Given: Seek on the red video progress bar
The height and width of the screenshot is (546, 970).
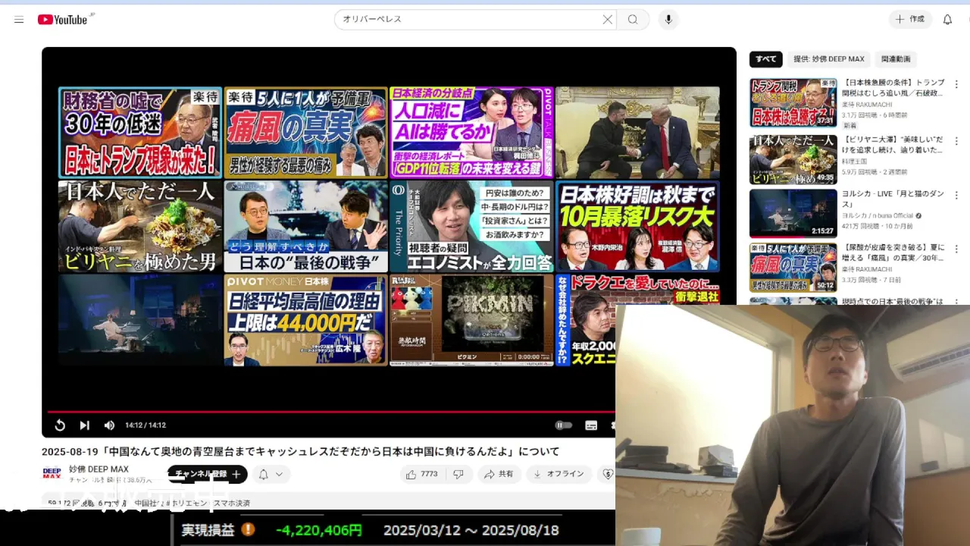Looking at the screenshot, I should (331, 412).
